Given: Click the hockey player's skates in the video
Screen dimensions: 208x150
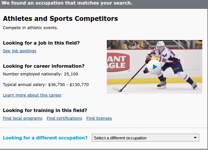Looking at the screenshot, I should pyautogui.click(x=162, y=85).
